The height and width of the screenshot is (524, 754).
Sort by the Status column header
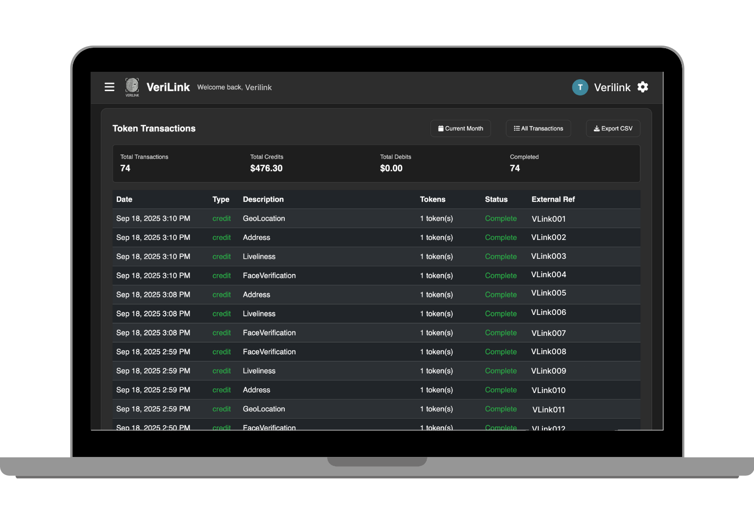[x=496, y=199]
